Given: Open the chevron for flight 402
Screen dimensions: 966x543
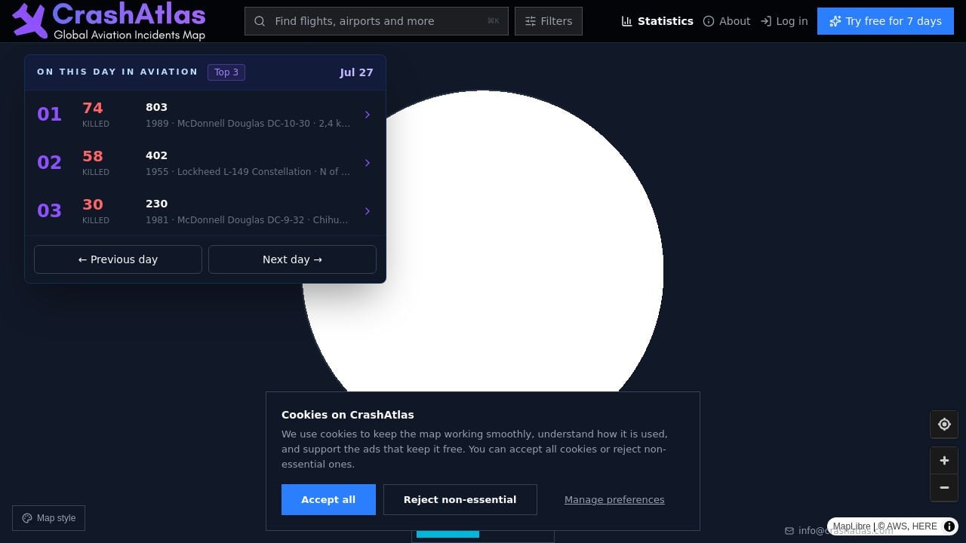Looking at the screenshot, I should 368,163.
